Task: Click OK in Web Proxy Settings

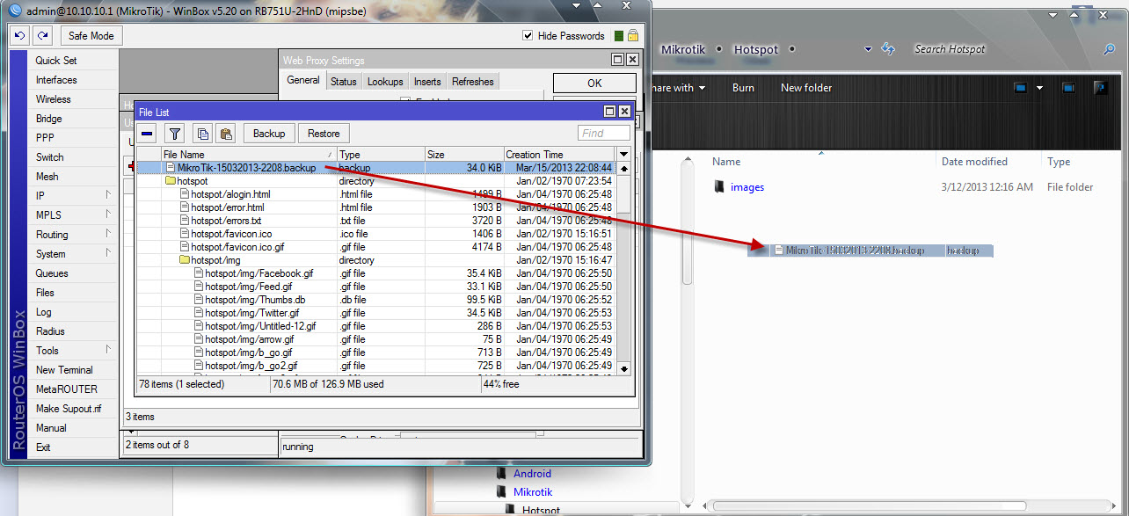Action: pyautogui.click(x=594, y=83)
